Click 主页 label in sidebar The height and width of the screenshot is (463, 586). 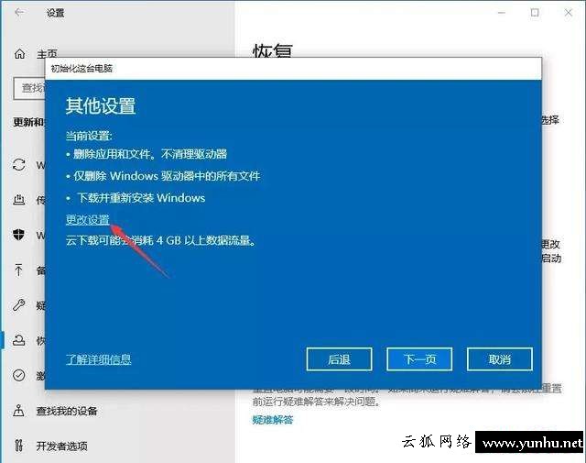47,55
